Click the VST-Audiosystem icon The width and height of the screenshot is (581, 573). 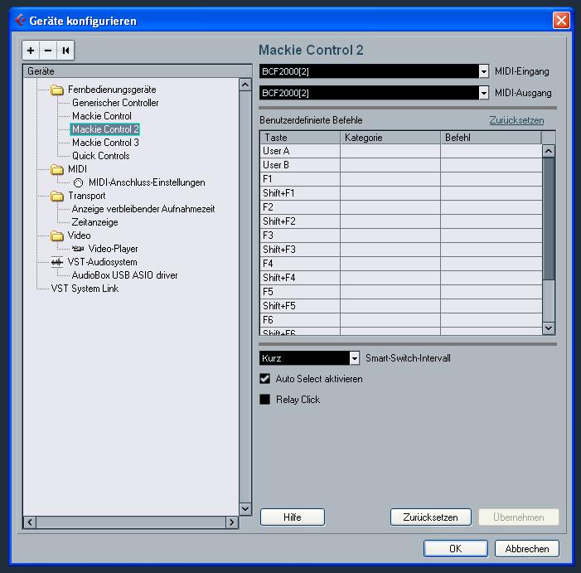(57, 262)
